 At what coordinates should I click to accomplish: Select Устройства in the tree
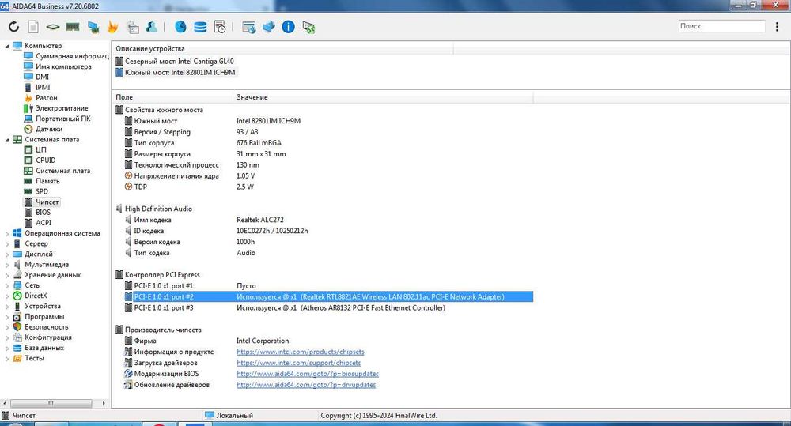point(36,306)
